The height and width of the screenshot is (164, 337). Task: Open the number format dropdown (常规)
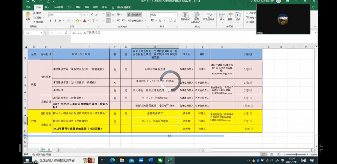point(176,15)
